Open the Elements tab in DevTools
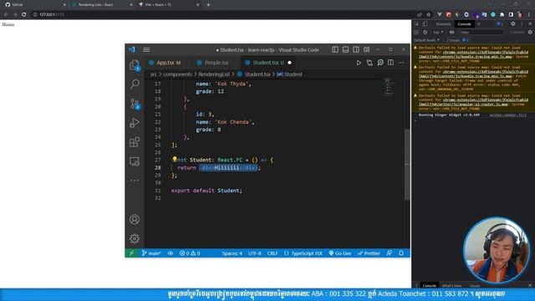 [443, 24]
